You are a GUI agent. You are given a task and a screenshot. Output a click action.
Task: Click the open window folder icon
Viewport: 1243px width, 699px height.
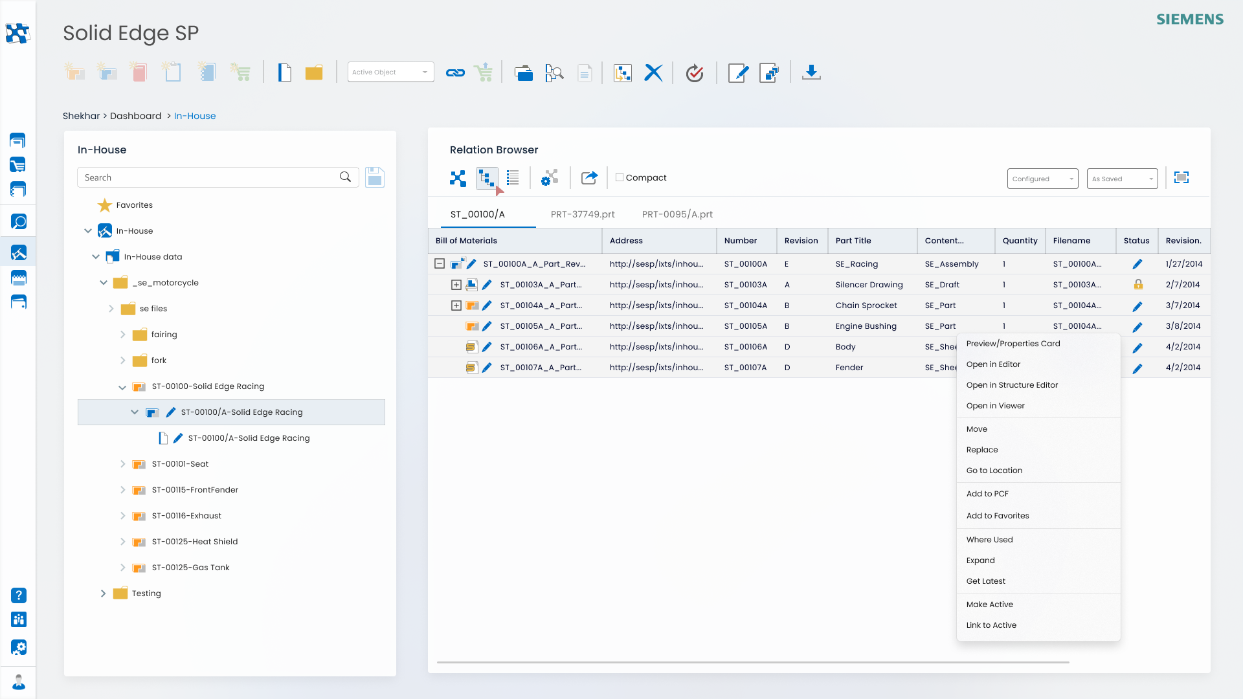523,72
